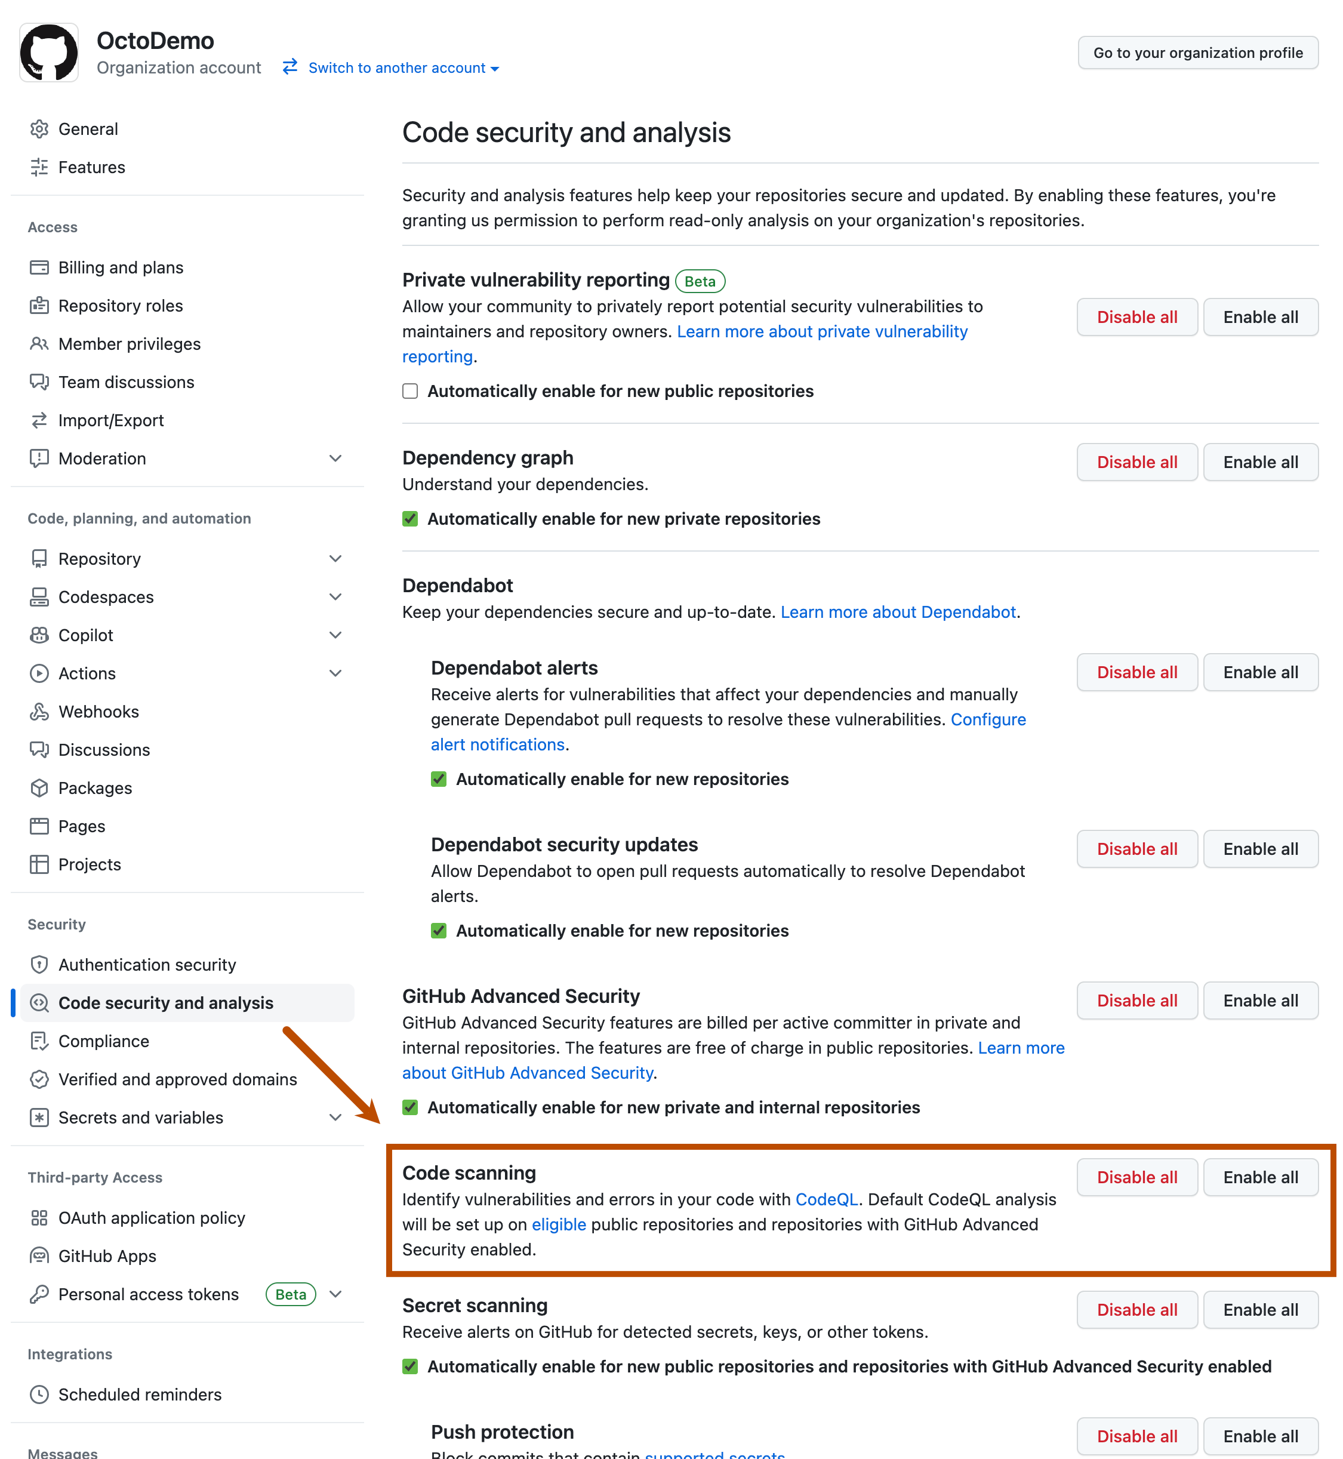The width and height of the screenshot is (1343, 1459).
Task: Check automatically enable for new public repositories
Action: [410, 390]
